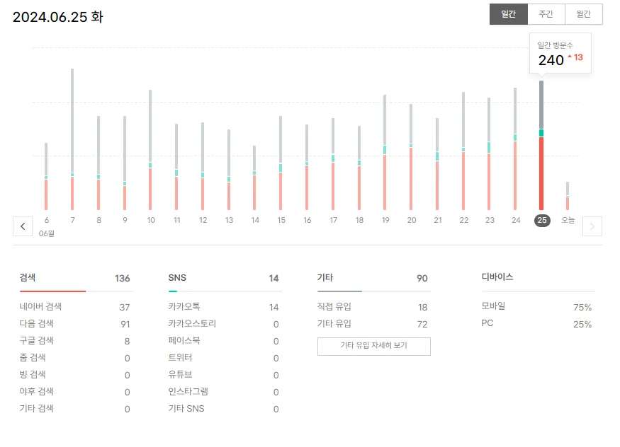
Task: Click the 구글 검색 row
Action: pyautogui.click(x=75, y=341)
